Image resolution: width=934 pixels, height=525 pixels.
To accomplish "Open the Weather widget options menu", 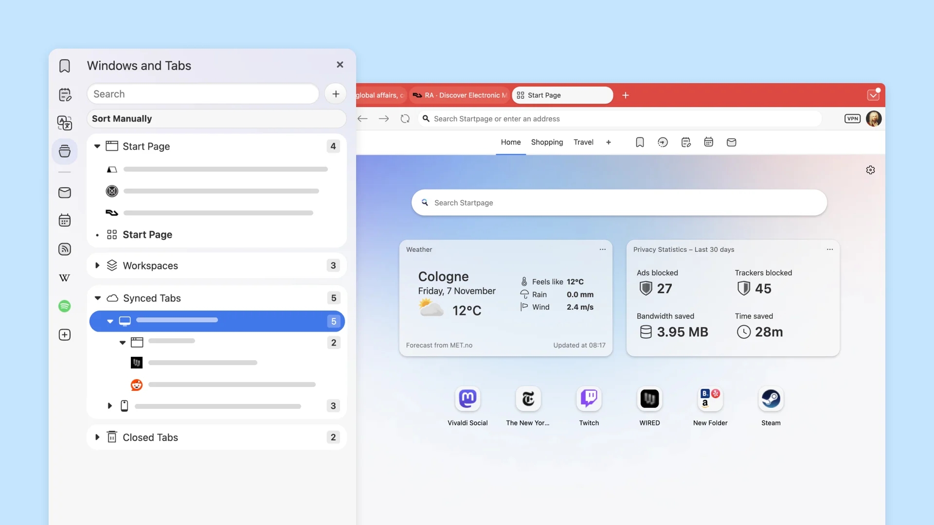I will click(x=602, y=249).
